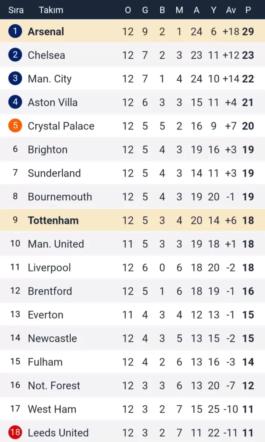Open Brighton team entry
The width and height of the screenshot is (265, 442).
pos(47,150)
